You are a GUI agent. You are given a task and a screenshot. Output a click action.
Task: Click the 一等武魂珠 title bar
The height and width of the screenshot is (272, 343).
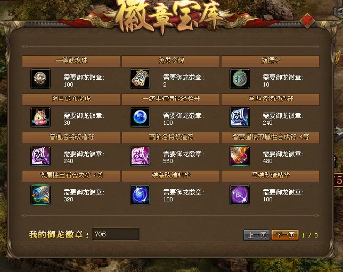click(71, 61)
